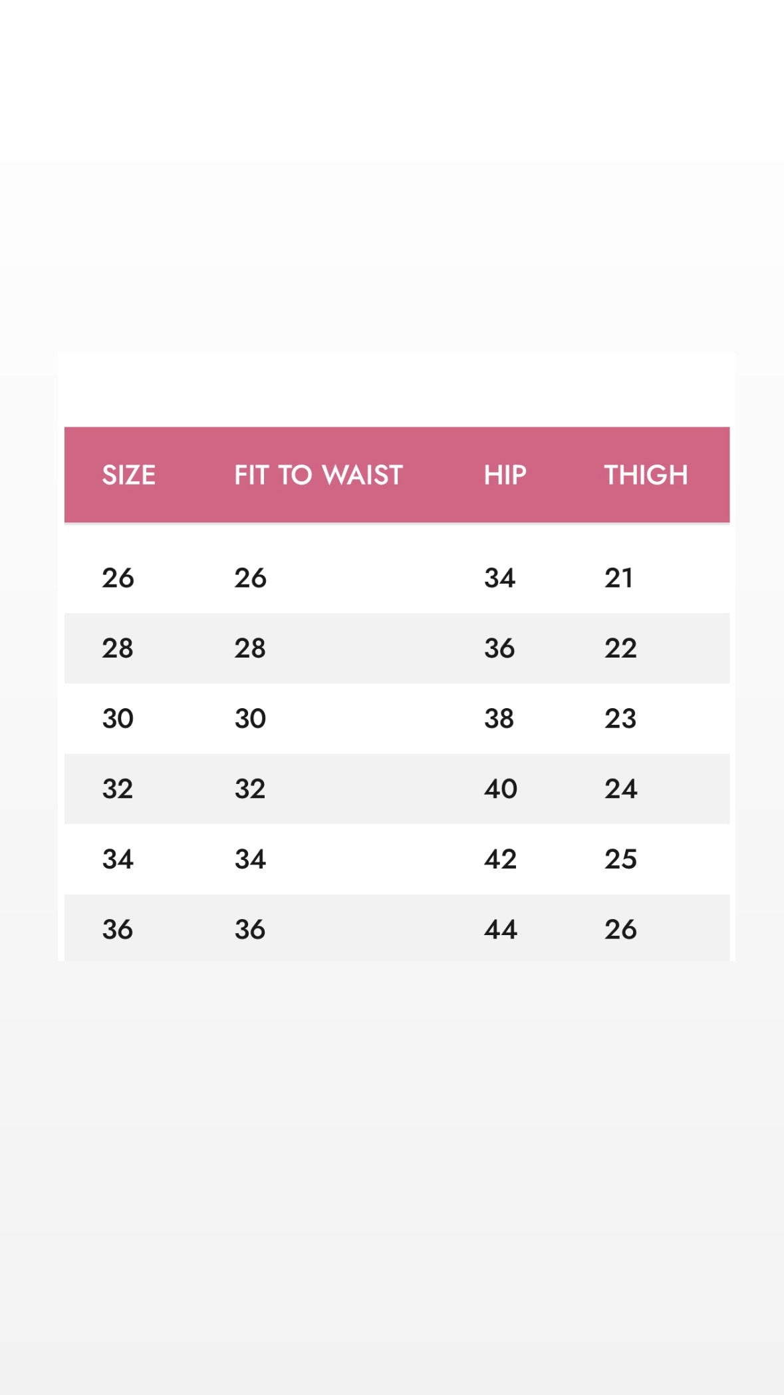Click hip measurement 42

point(500,859)
